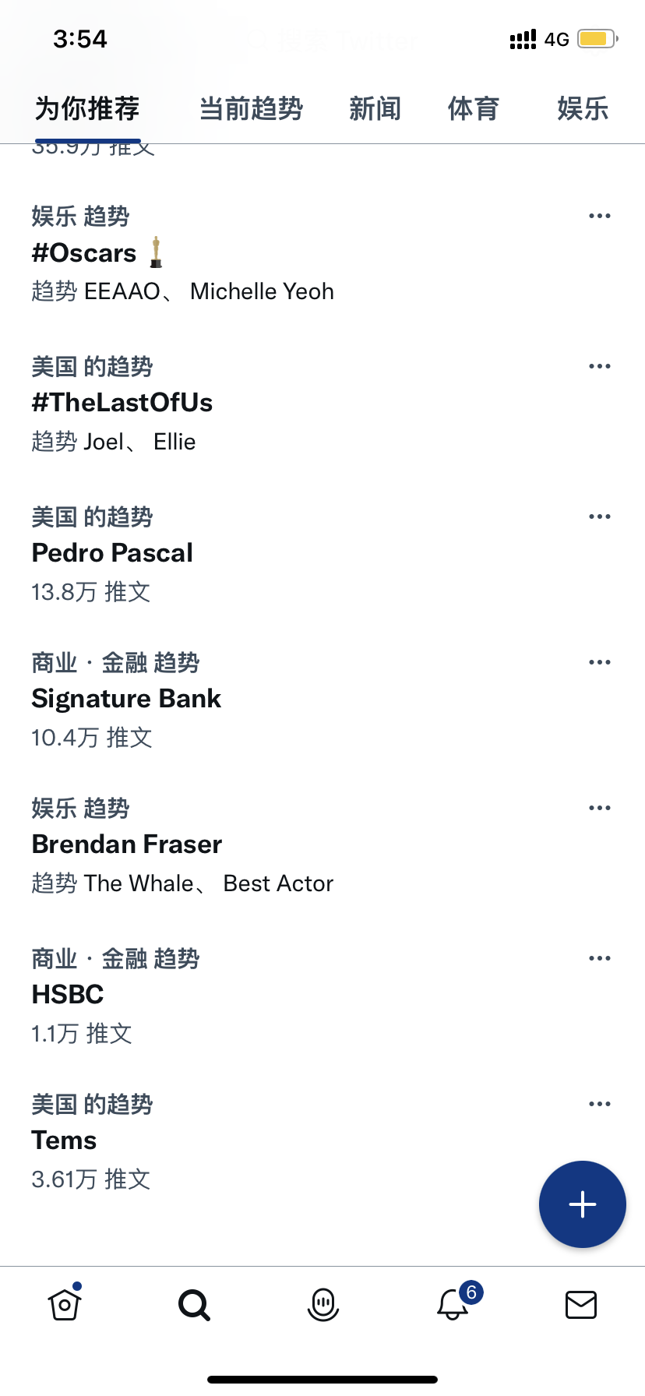
Task: Open more options for Pedro Pascal trend
Action: (x=600, y=516)
